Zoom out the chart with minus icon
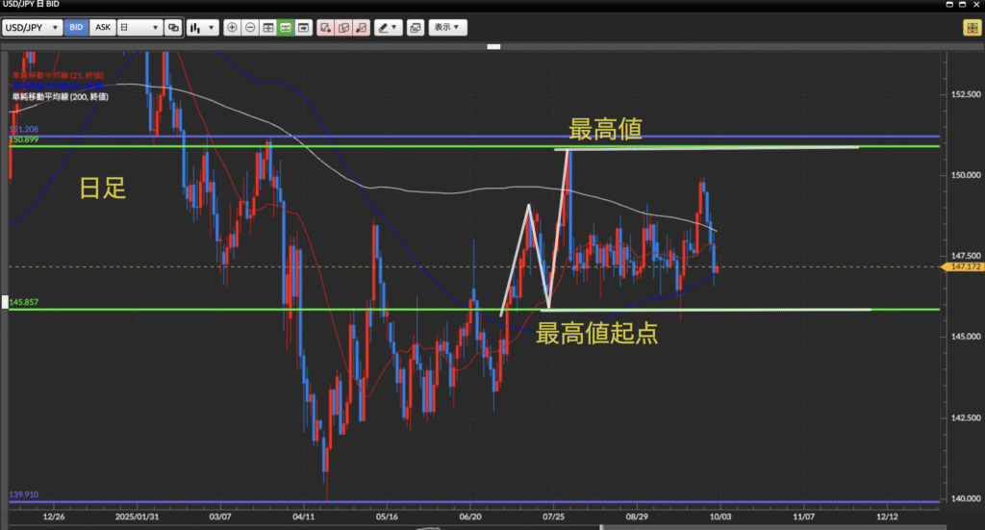 250,28
